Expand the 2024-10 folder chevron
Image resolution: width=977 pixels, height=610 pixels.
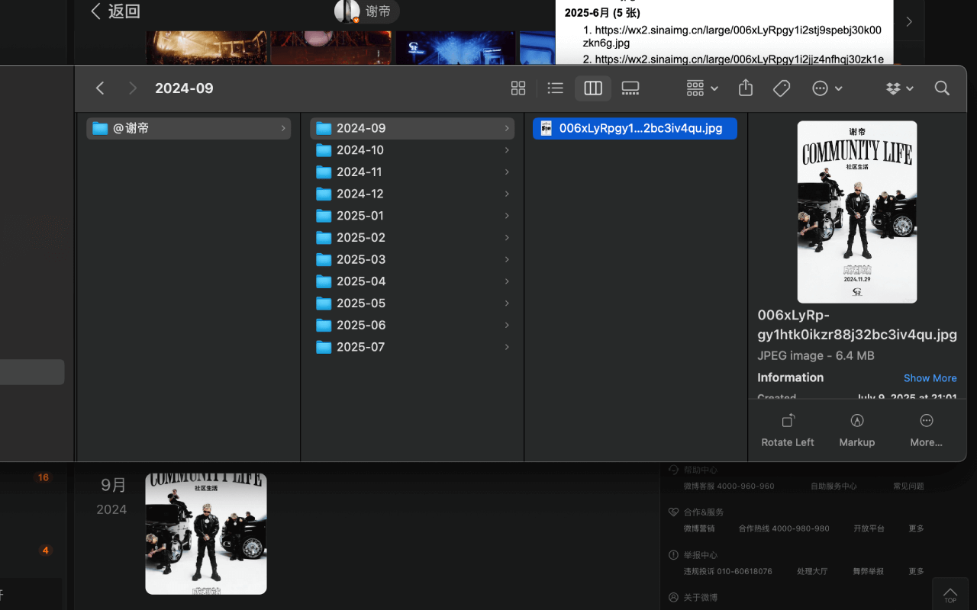(x=507, y=150)
